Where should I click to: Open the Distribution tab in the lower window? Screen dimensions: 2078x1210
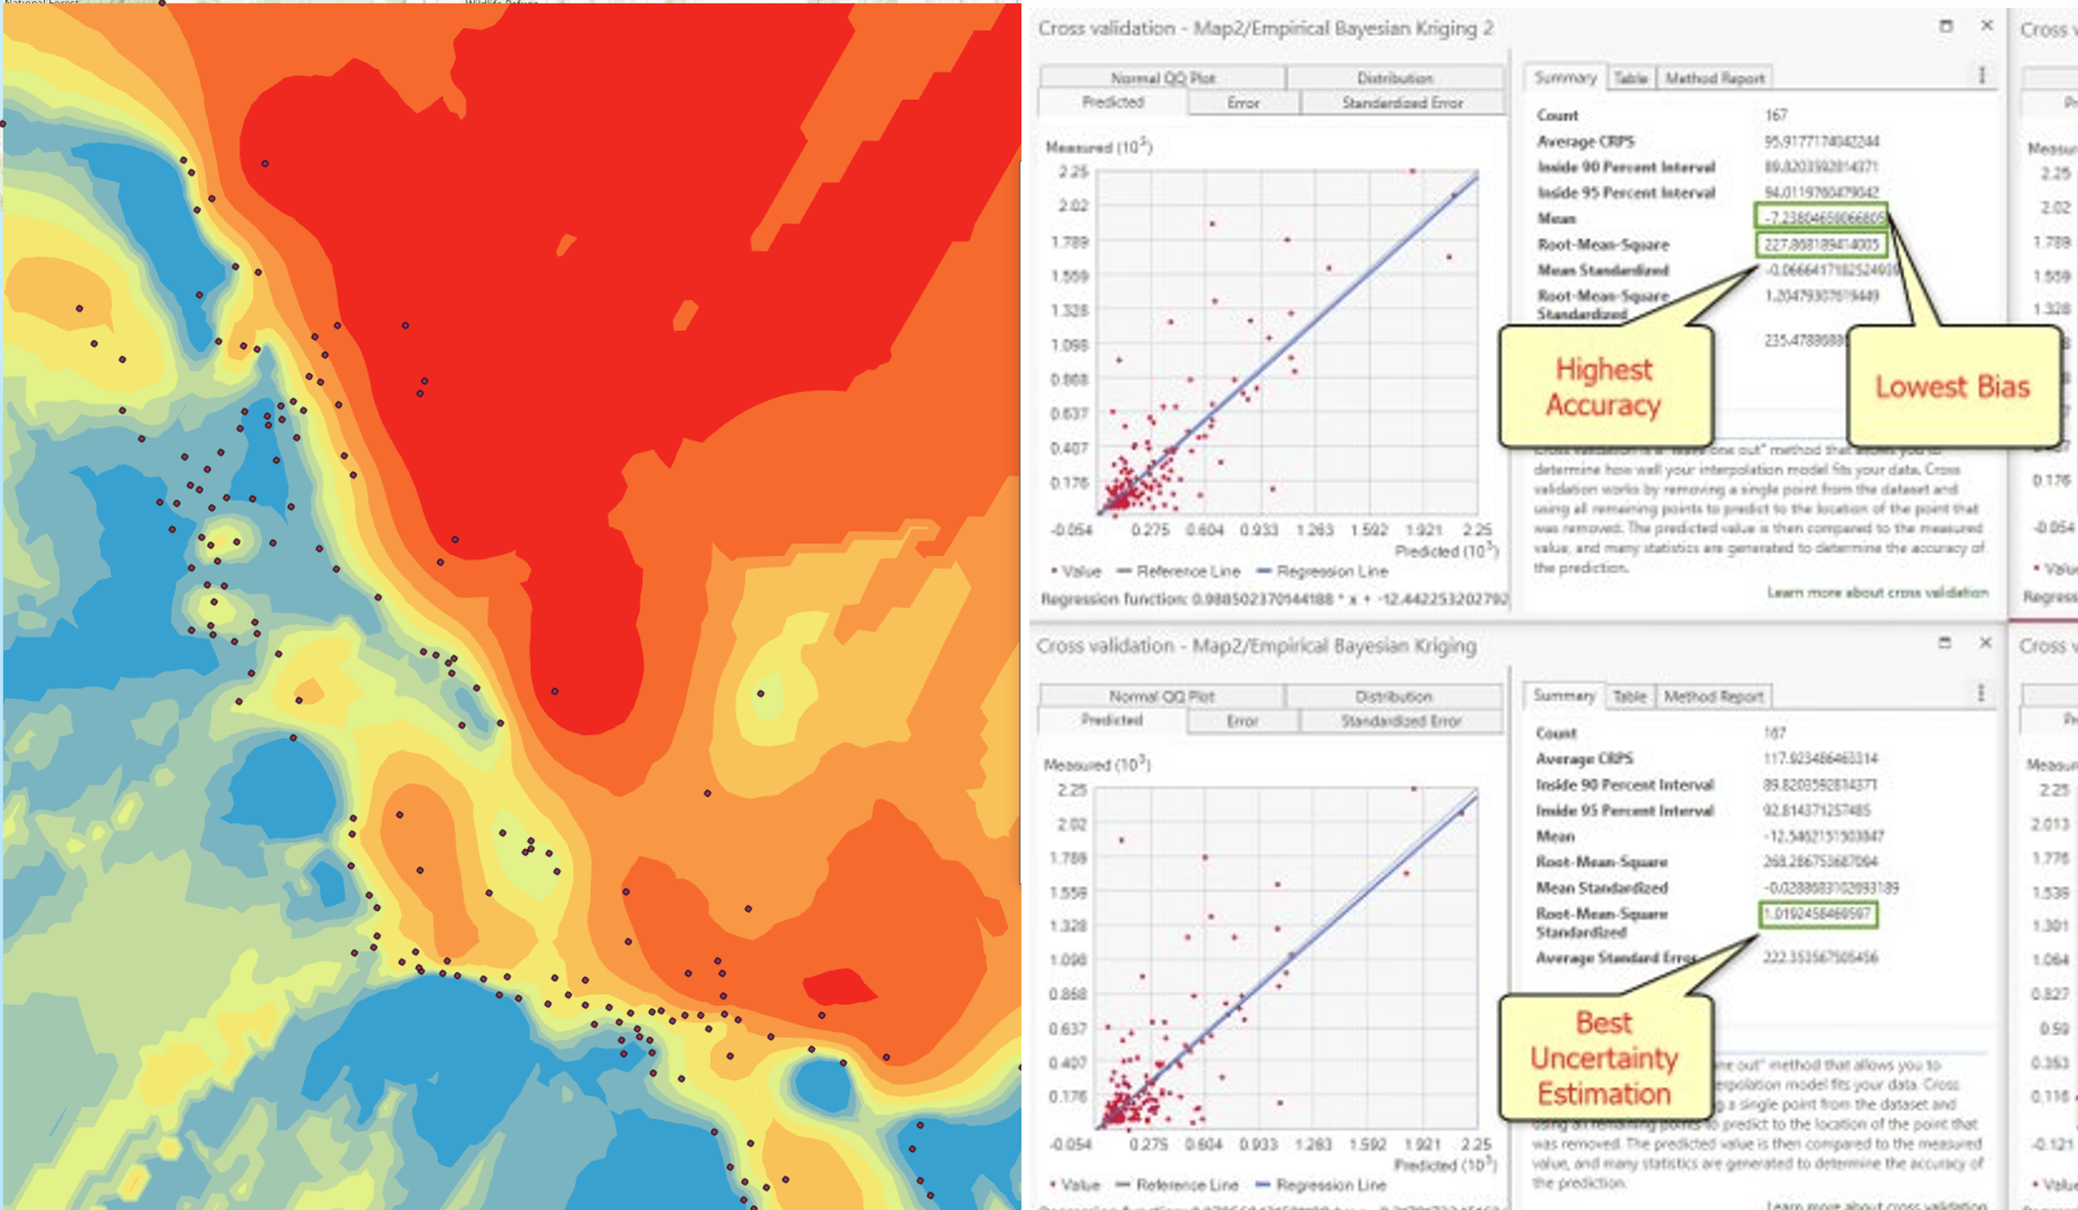tap(1395, 695)
